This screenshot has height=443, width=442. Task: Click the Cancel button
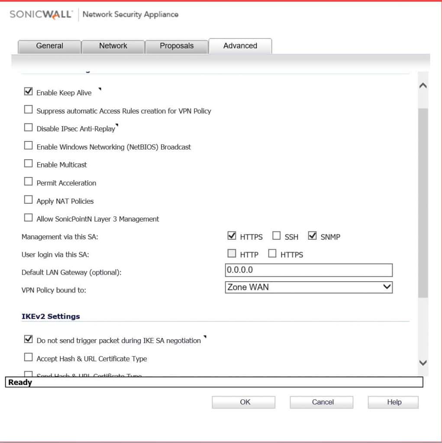click(322, 402)
